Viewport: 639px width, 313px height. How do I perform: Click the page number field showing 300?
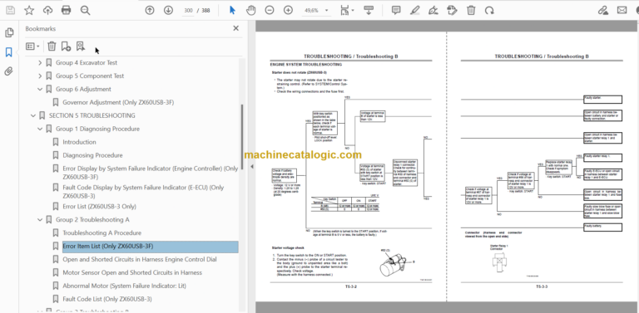click(x=188, y=10)
